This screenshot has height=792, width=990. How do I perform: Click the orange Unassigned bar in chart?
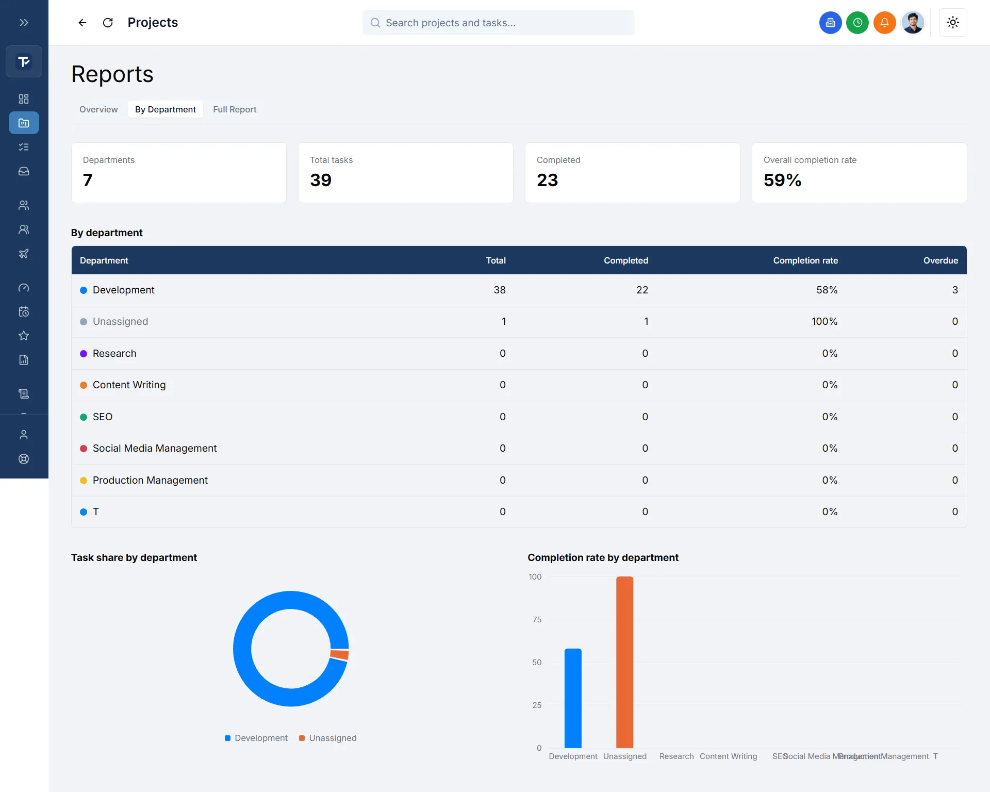coord(624,662)
